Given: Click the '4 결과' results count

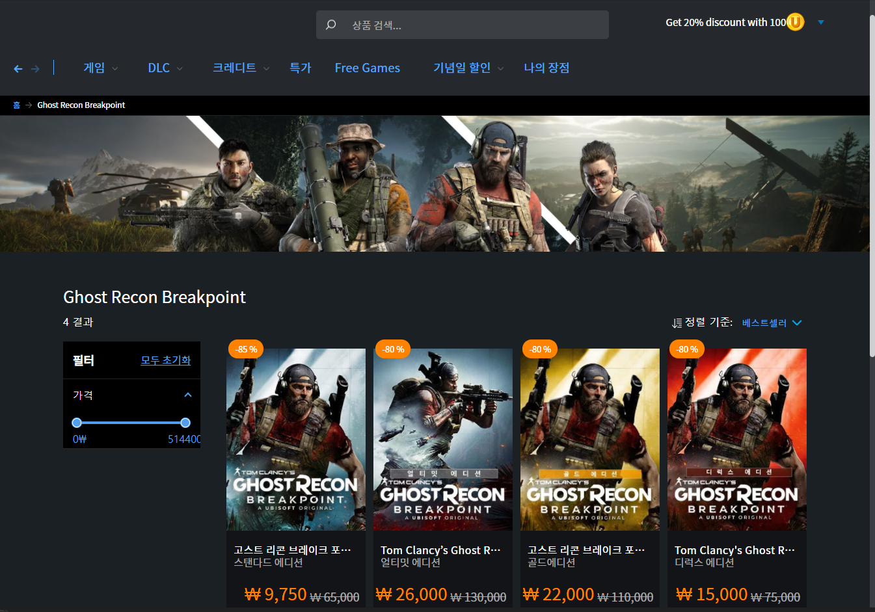Looking at the screenshot, I should click(x=78, y=322).
